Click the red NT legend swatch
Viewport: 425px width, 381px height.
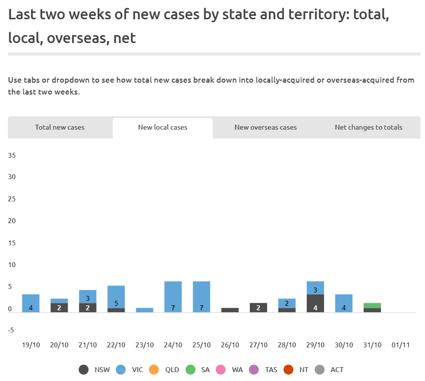[289, 369]
